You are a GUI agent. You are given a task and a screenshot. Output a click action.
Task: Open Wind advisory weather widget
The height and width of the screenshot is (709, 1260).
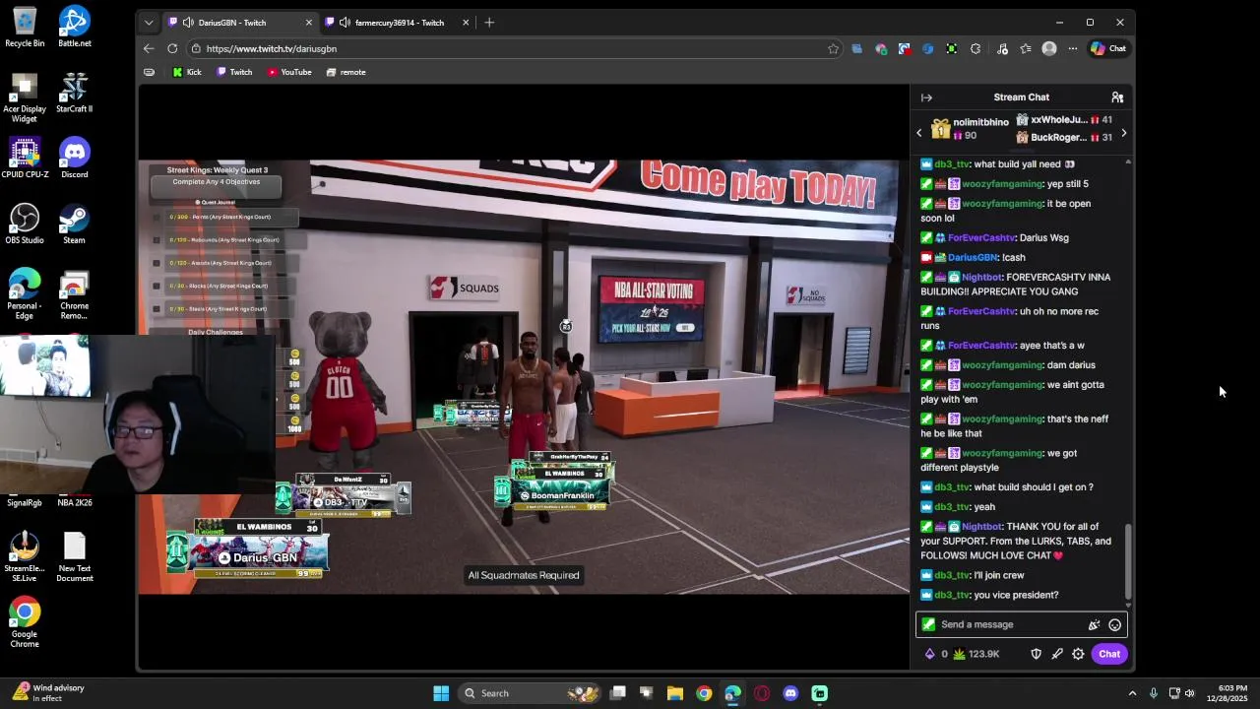pyautogui.click(x=49, y=693)
